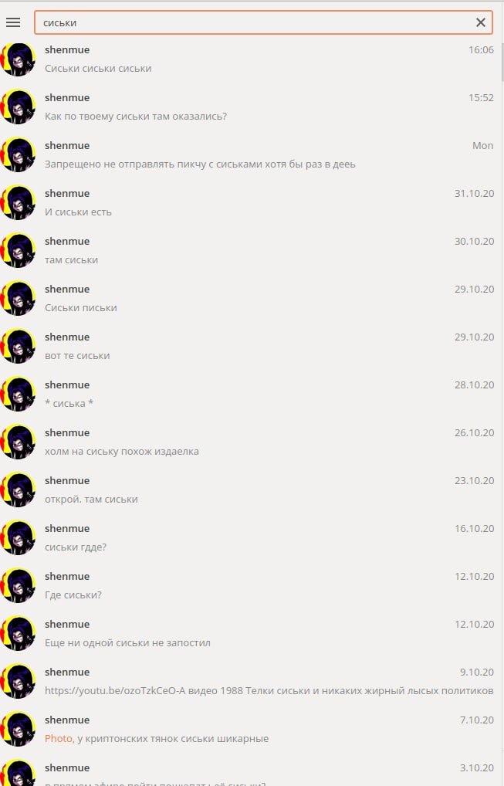
Task: Open the hamburger main menu
Action: tap(13, 22)
